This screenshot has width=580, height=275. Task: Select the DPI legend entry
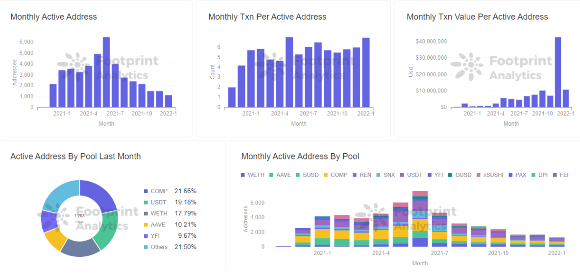coord(539,175)
